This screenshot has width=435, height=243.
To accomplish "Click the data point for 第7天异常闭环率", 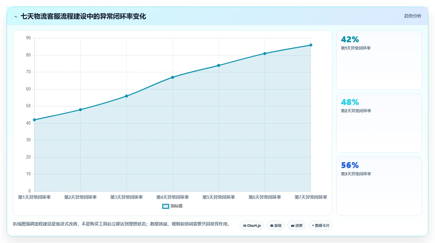I will tap(311, 45).
